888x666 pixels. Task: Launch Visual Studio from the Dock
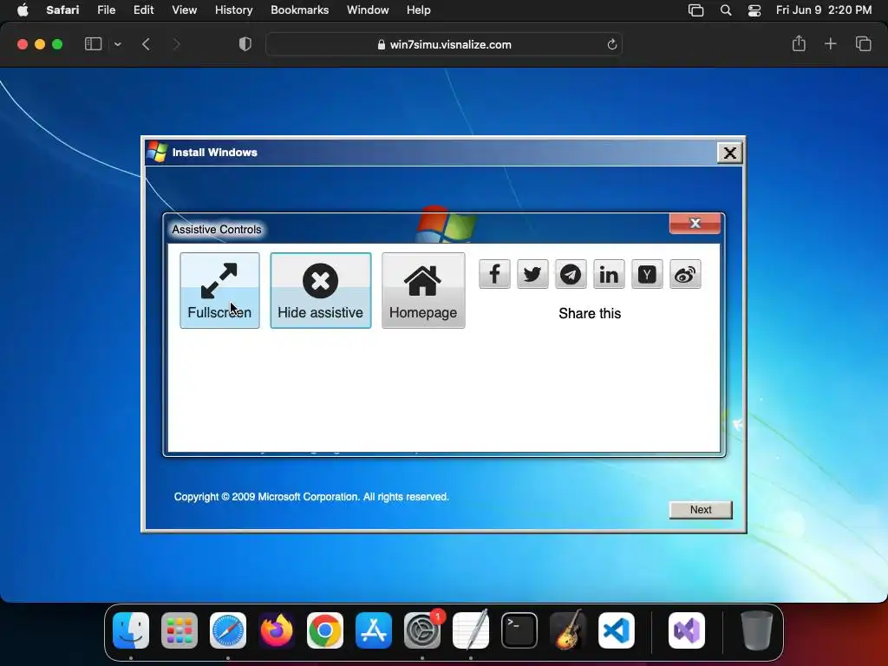(x=687, y=630)
